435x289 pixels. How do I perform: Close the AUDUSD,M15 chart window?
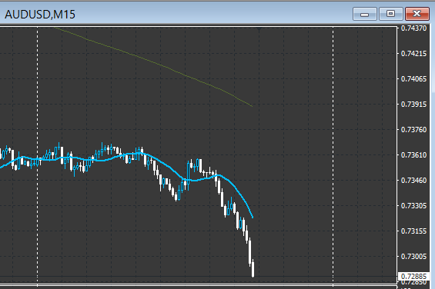tap(417, 14)
